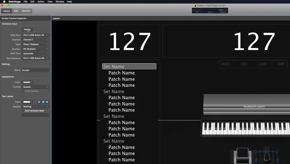Select highlighted Set Name row in patch list
The width and height of the screenshot is (290, 164).
pos(129,67)
